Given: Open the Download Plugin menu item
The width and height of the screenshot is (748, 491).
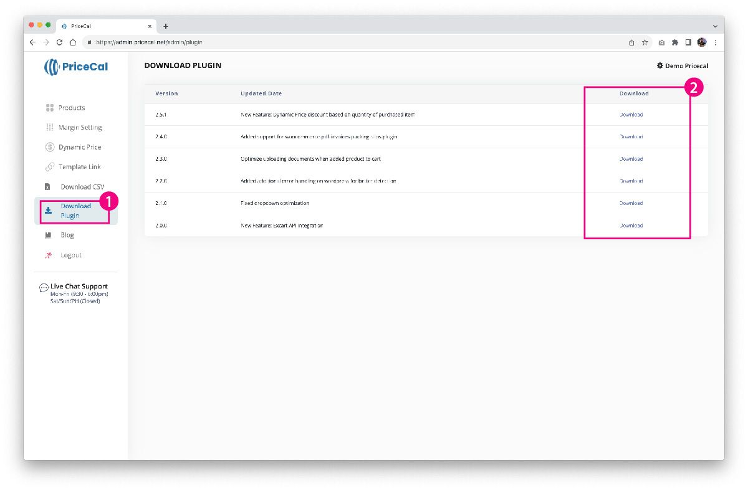Looking at the screenshot, I should [75, 211].
